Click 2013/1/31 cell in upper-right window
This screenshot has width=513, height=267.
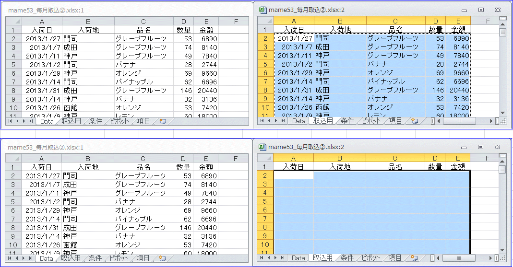tap(294, 90)
